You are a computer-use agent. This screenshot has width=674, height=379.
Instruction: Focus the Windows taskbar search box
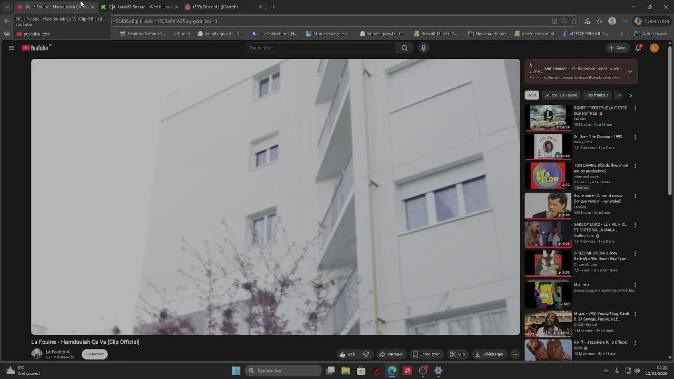pos(284,371)
